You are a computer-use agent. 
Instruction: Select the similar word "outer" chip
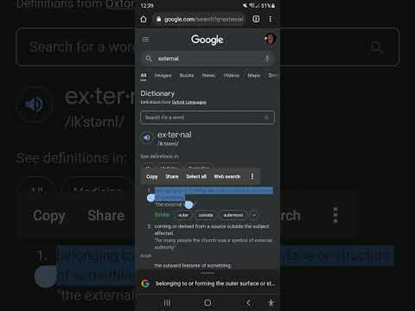pos(183,215)
